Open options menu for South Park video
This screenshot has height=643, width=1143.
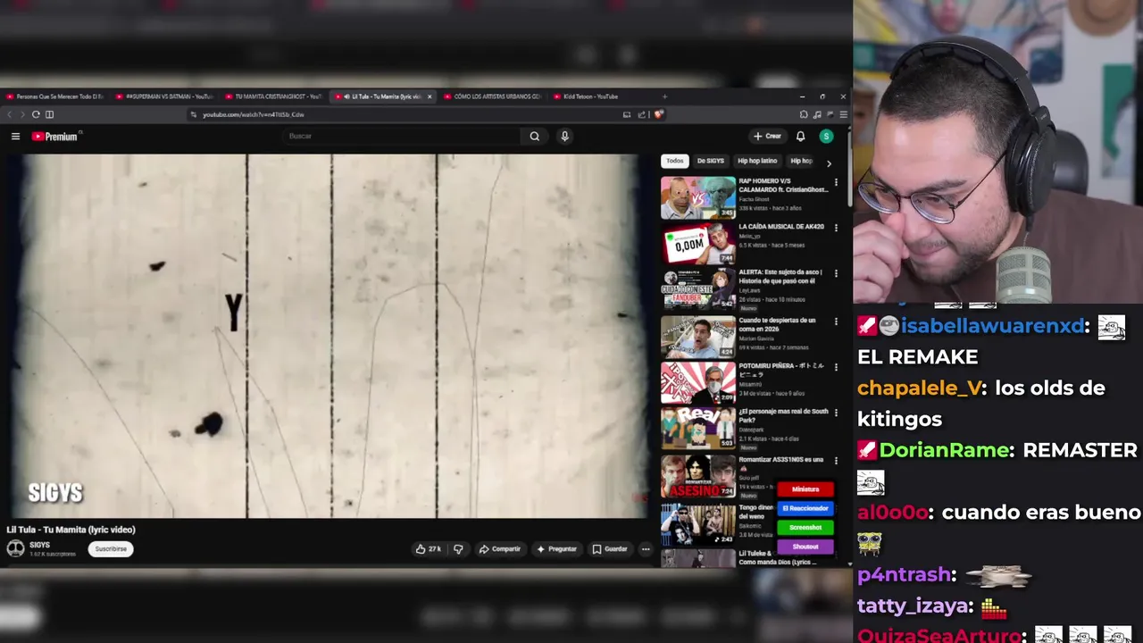836,413
